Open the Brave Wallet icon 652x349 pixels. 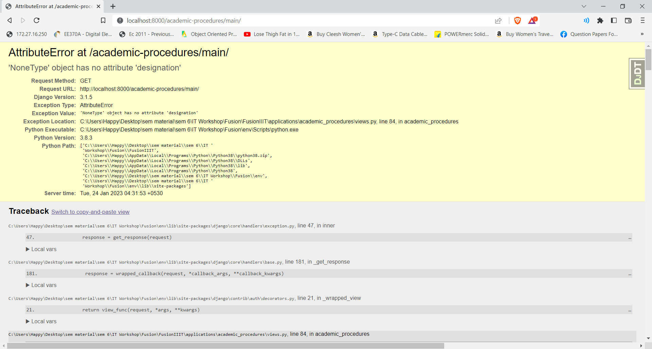point(628,21)
